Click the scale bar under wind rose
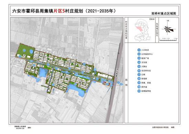 (168, 39)
